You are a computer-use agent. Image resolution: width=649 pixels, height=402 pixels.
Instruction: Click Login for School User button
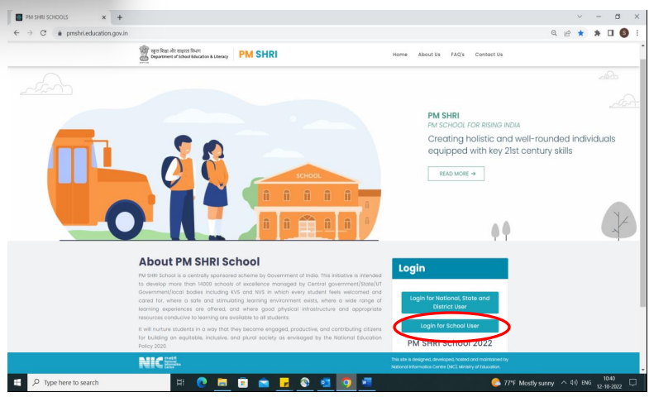point(450,326)
